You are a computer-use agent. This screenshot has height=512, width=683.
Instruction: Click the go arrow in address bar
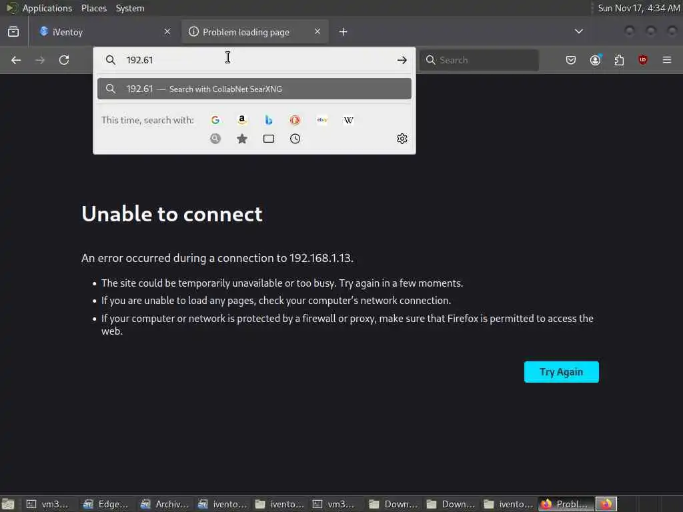tap(402, 60)
